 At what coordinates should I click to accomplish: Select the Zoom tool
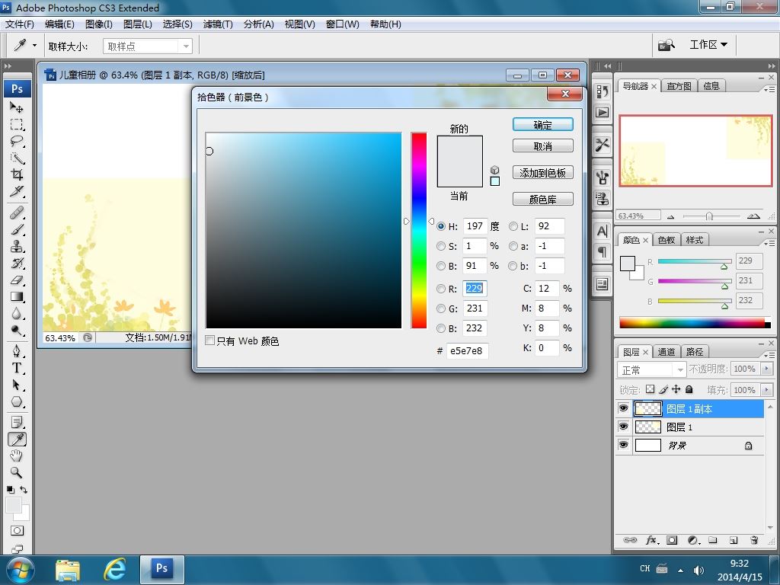(17, 472)
